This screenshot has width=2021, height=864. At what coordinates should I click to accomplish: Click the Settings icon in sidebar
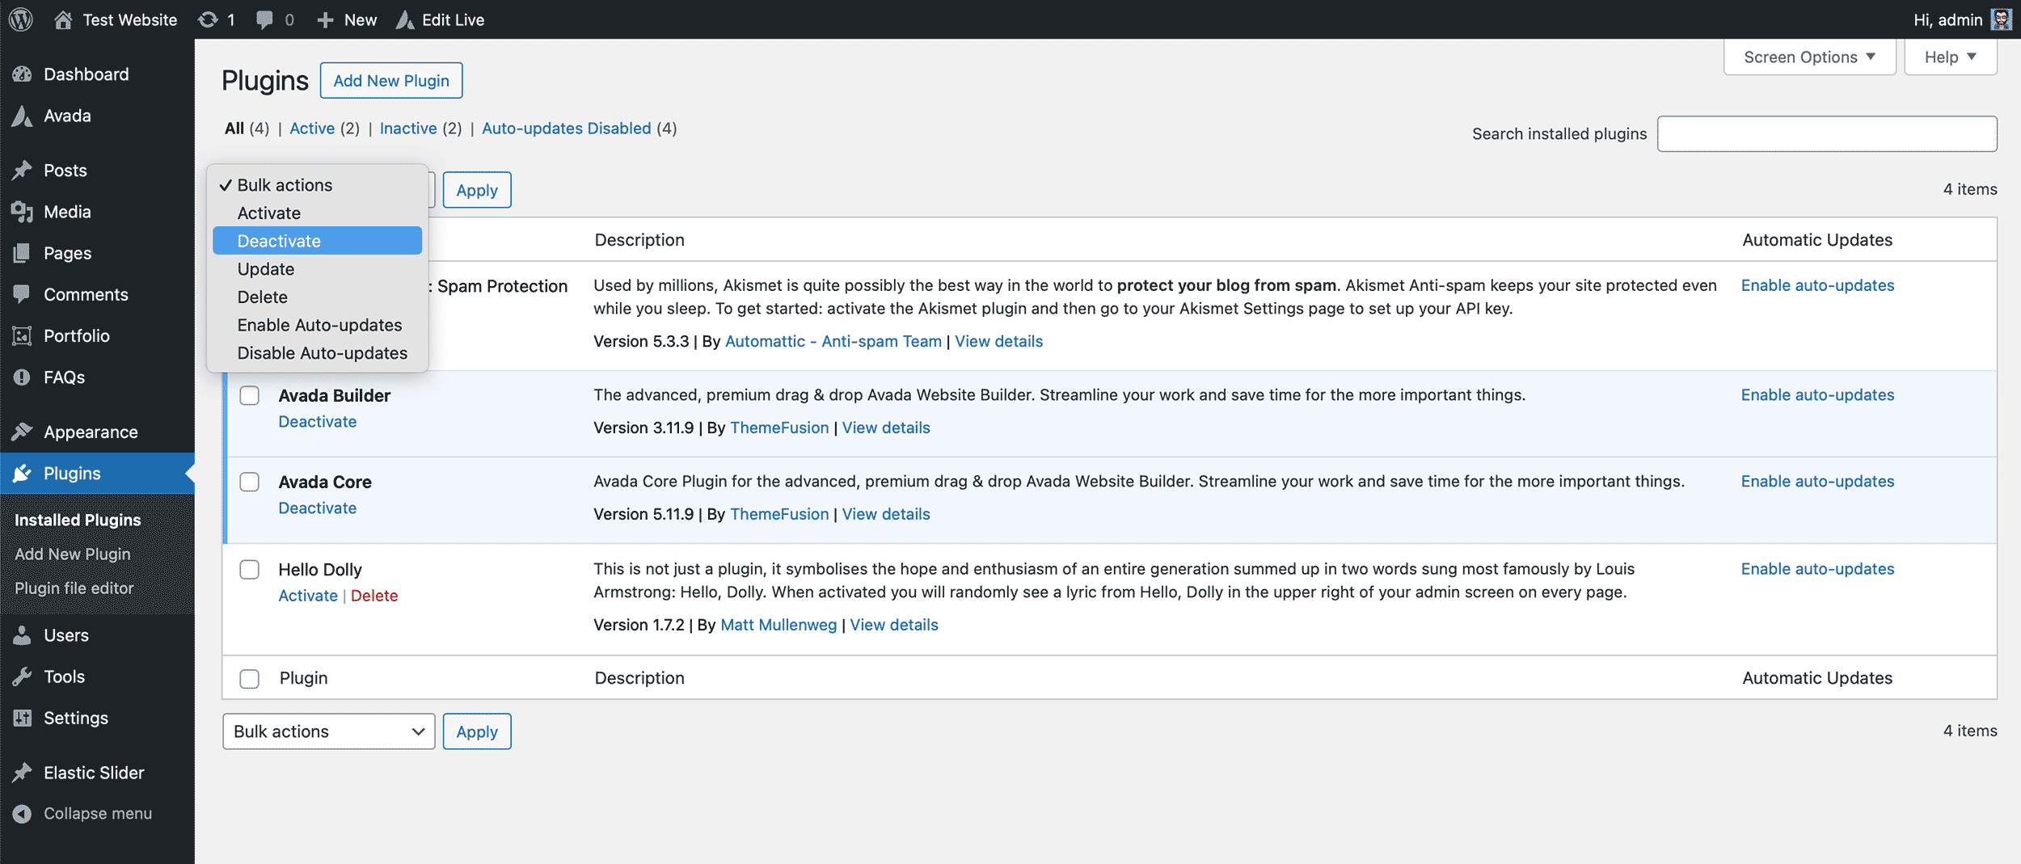tap(22, 718)
